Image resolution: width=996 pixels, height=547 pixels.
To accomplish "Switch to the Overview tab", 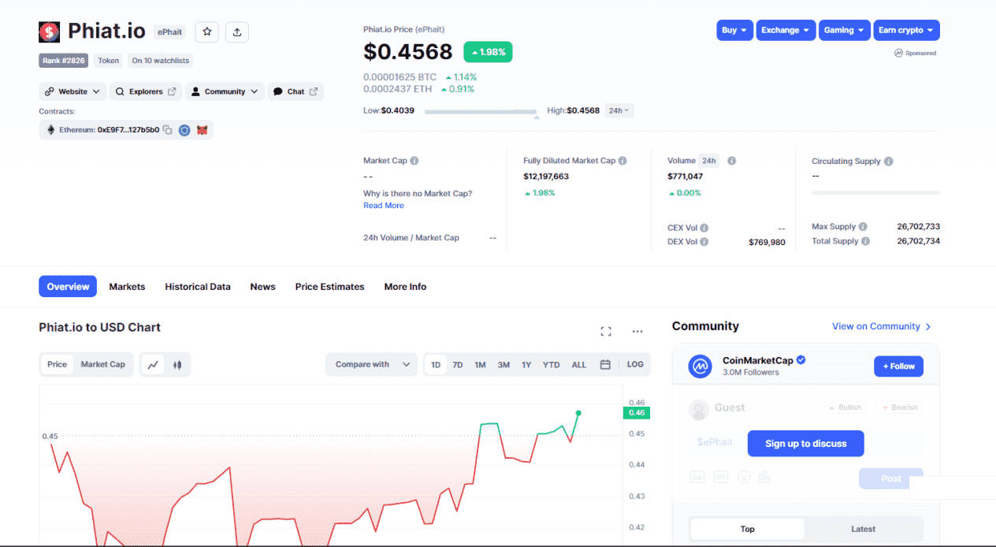I will pos(68,287).
